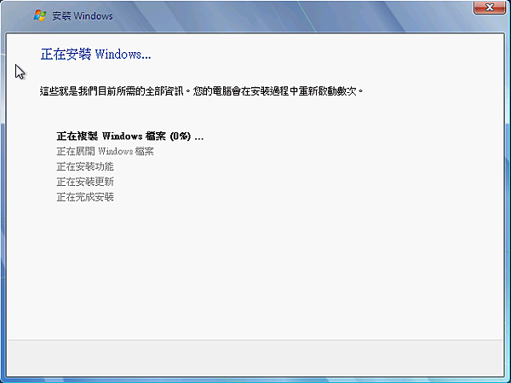Select the heading 正在安裝 Windows...
The image size is (511, 383).
click(x=95, y=55)
